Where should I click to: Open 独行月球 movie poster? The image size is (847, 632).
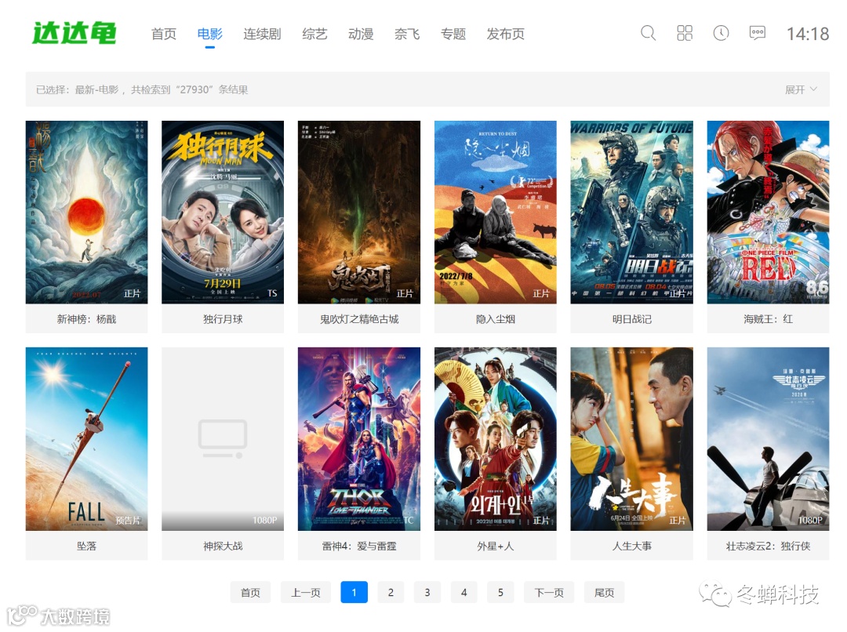pyautogui.click(x=223, y=212)
